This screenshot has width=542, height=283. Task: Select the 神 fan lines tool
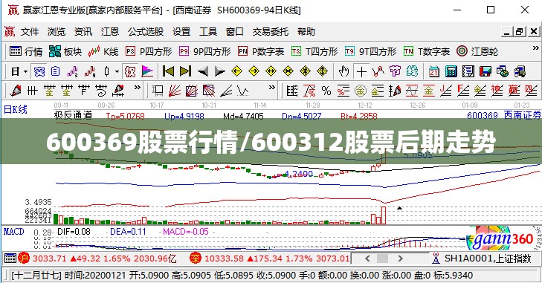click(497, 91)
